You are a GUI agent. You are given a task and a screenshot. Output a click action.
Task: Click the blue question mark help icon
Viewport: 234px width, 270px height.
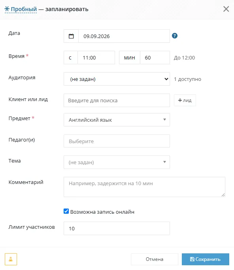tap(175, 36)
